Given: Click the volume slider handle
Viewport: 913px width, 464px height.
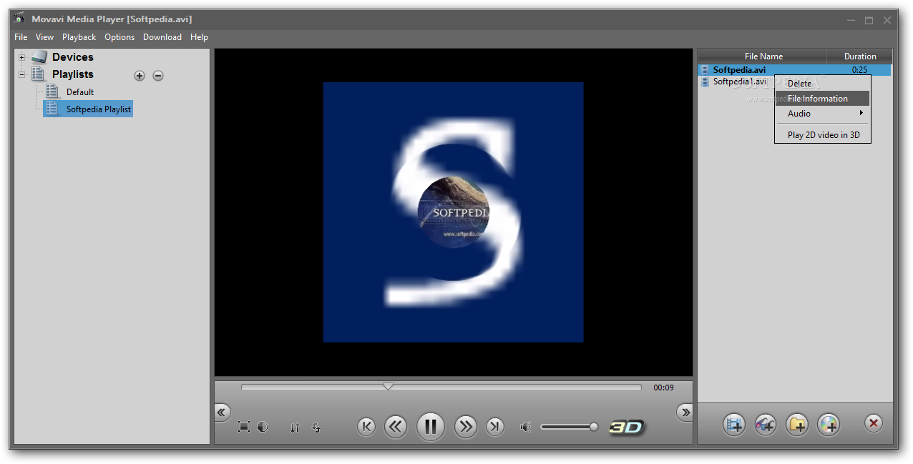Looking at the screenshot, I should (593, 427).
